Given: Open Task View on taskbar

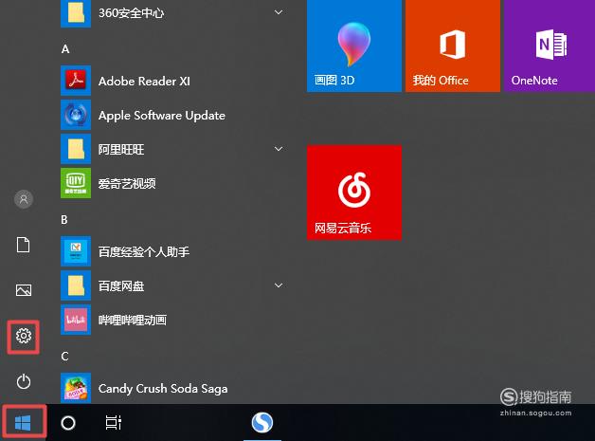Looking at the screenshot, I should (113, 423).
